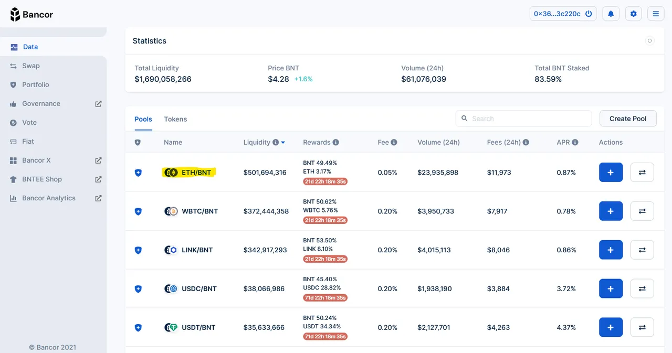Screen dimensions: 672x353
Task: Click the Fee info icon
Action: tap(394, 142)
